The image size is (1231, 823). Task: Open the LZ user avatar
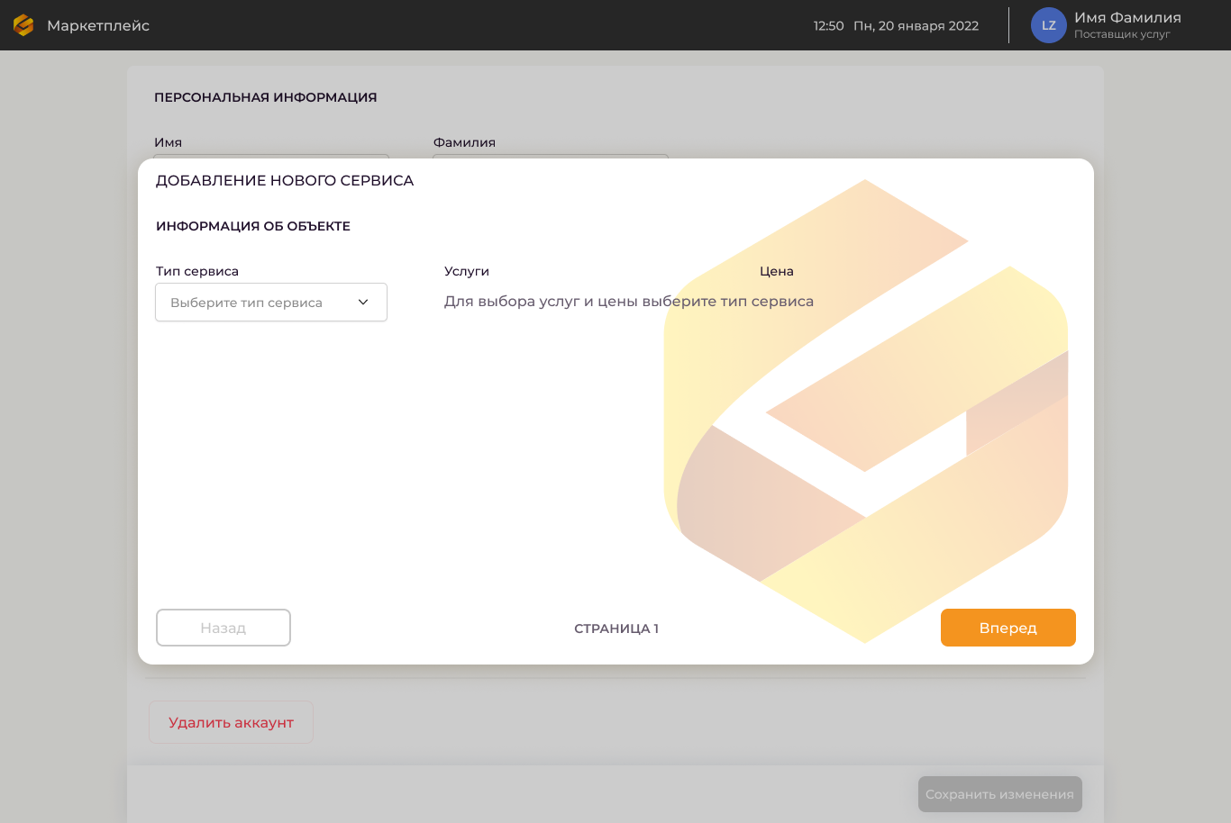click(x=1048, y=25)
